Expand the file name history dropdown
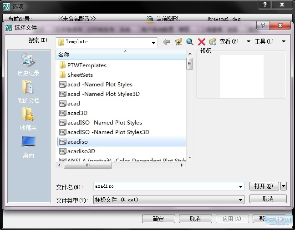Image resolution: width=295 pixels, height=230 pixels. point(240,187)
